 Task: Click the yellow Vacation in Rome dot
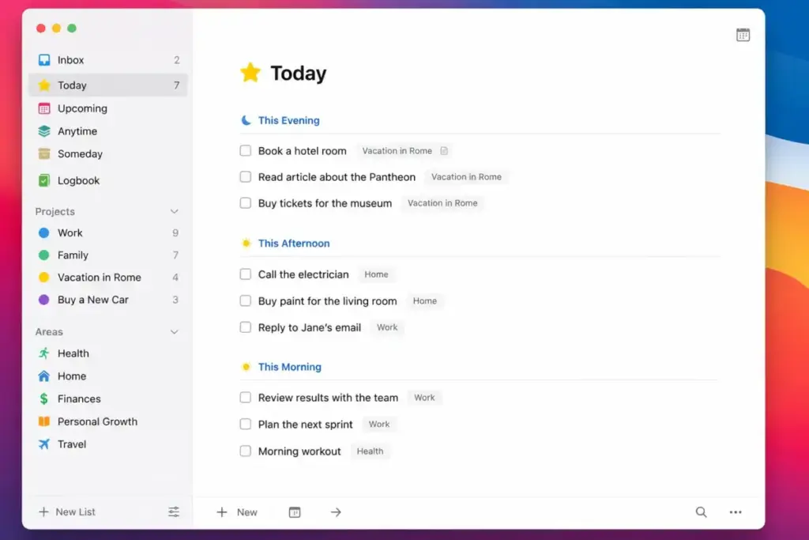44,278
